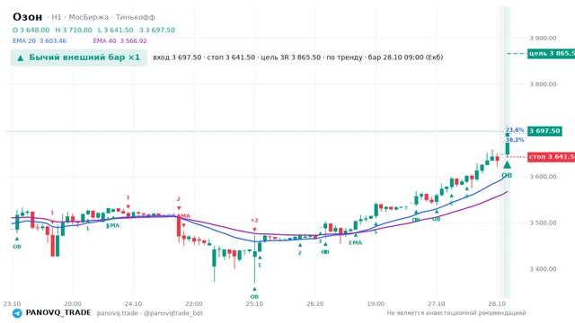Viewport: 575px width, 323px height.
Task: Click the 'H1 · МосБиржа · Тинькофф' subtitle
Action: pos(103,17)
